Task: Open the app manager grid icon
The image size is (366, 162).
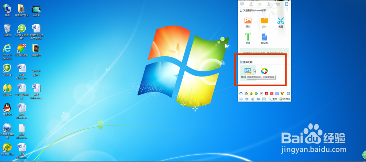Action: tap(288, 94)
